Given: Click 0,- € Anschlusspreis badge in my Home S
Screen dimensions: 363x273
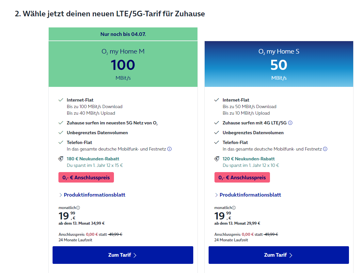Looking at the screenshot, I should 242,177.
